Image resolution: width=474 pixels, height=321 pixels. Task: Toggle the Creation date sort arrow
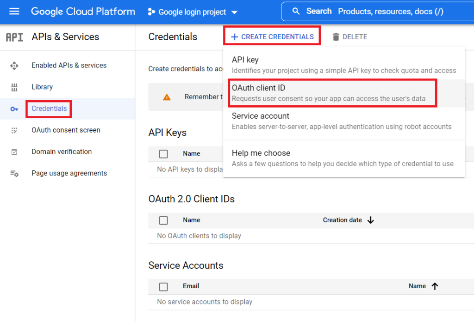370,220
